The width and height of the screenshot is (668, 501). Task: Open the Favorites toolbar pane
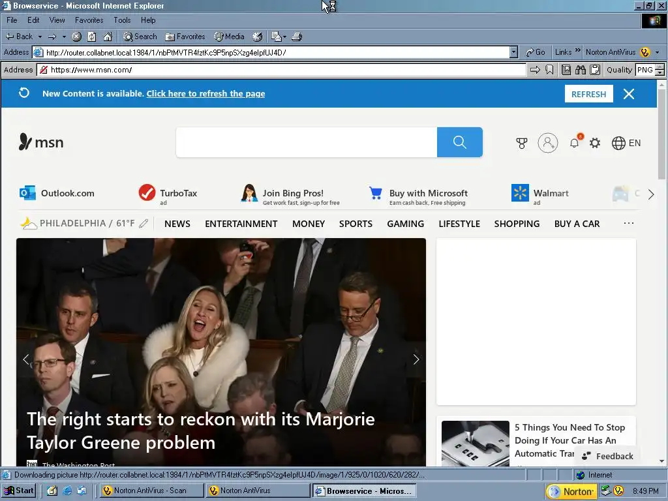(185, 37)
